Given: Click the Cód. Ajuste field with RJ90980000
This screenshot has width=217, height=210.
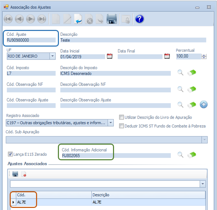Looking at the screenshot, I should coord(31,40).
